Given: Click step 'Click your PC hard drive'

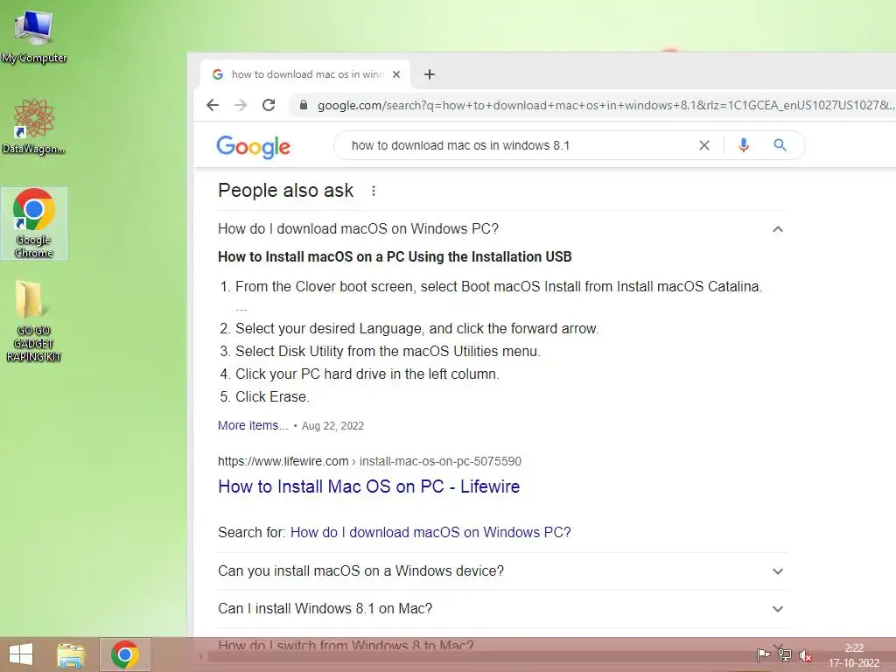Looking at the screenshot, I should 367,374.
